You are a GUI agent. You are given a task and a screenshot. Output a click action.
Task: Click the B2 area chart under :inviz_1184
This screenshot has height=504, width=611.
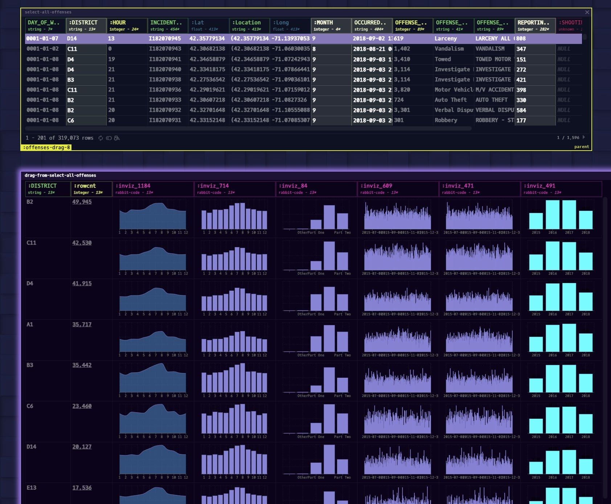pyautogui.click(x=153, y=217)
